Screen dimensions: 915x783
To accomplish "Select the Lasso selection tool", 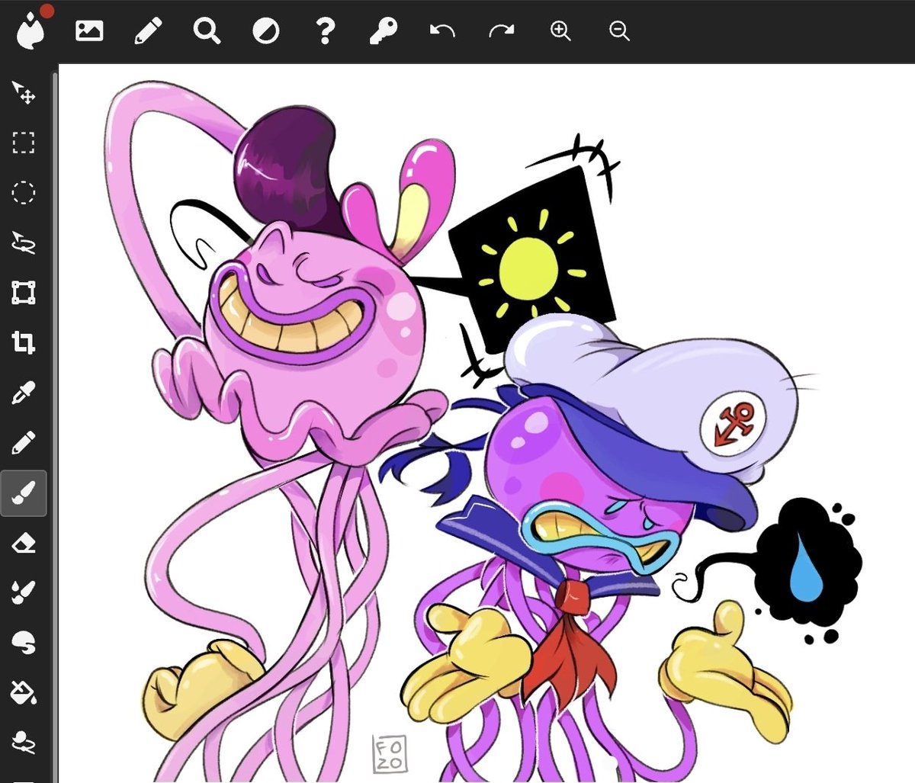I will [x=24, y=243].
